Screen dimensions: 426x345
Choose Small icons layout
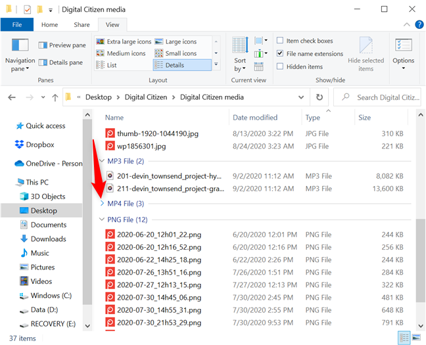(x=176, y=53)
